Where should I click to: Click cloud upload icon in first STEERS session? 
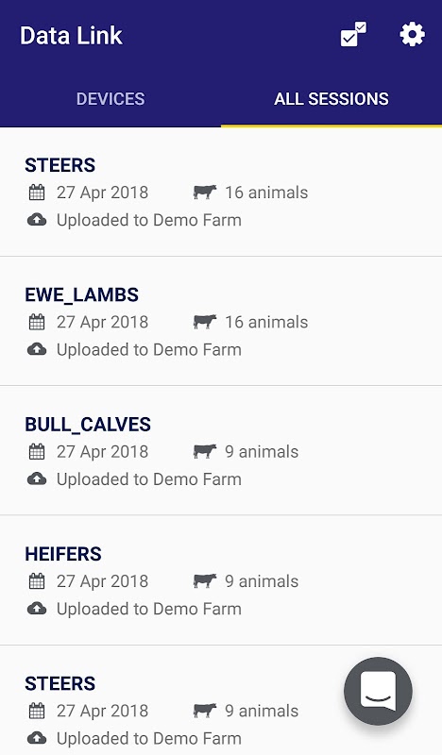(x=37, y=220)
